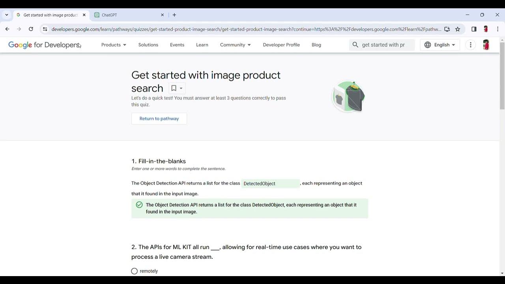Open the Solutions menu item
This screenshot has width=505, height=284.
click(x=148, y=45)
